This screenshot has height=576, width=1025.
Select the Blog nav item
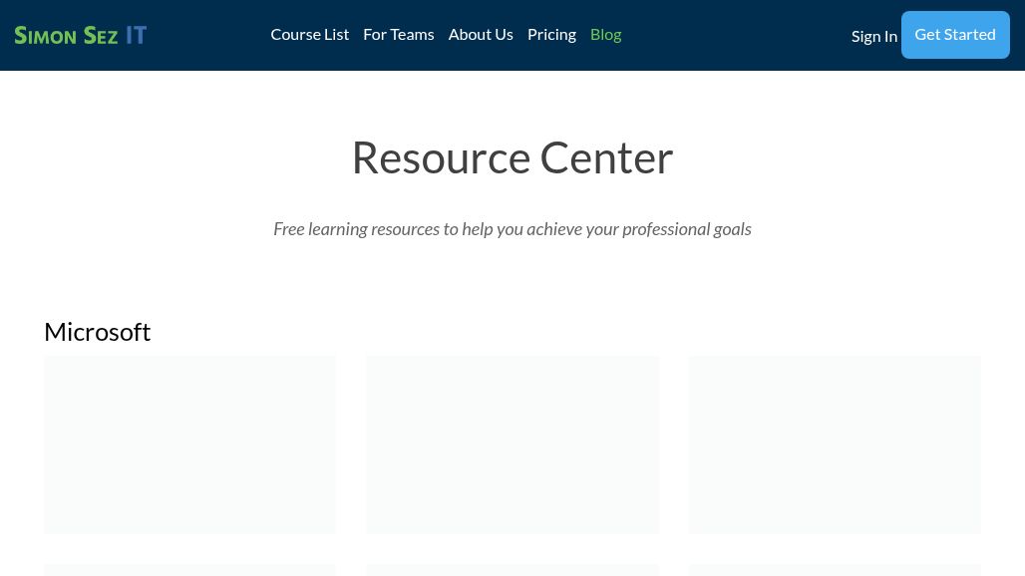coord(605,33)
